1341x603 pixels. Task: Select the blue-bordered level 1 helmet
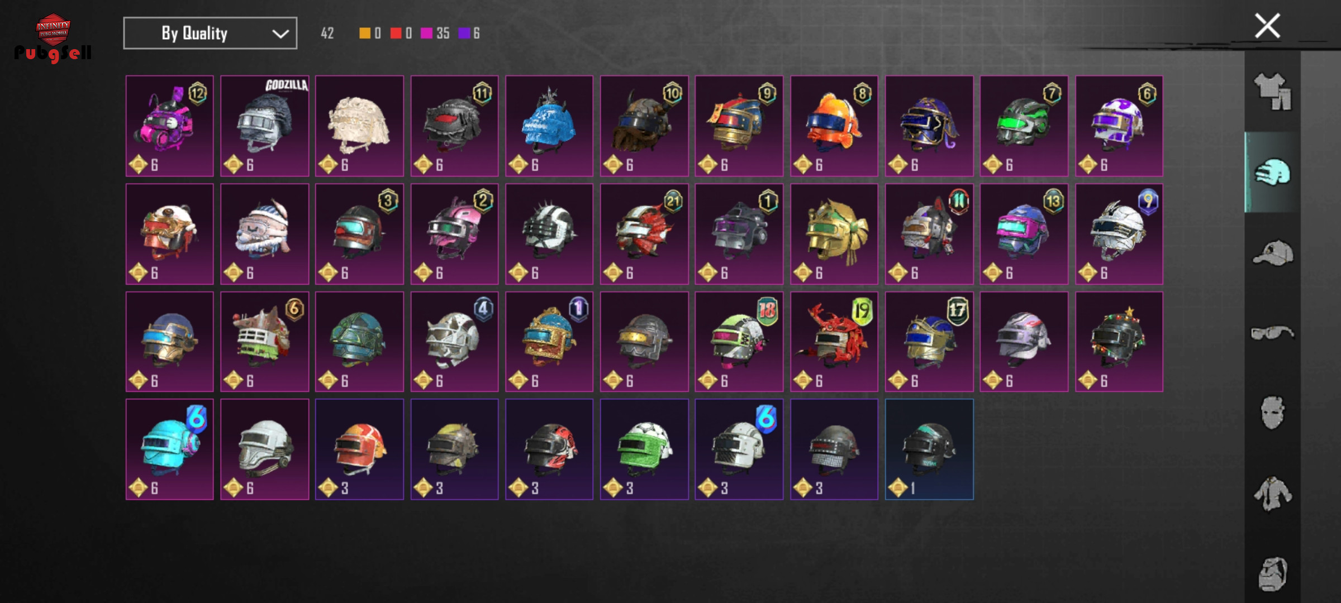pyautogui.click(x=929, y=449)
